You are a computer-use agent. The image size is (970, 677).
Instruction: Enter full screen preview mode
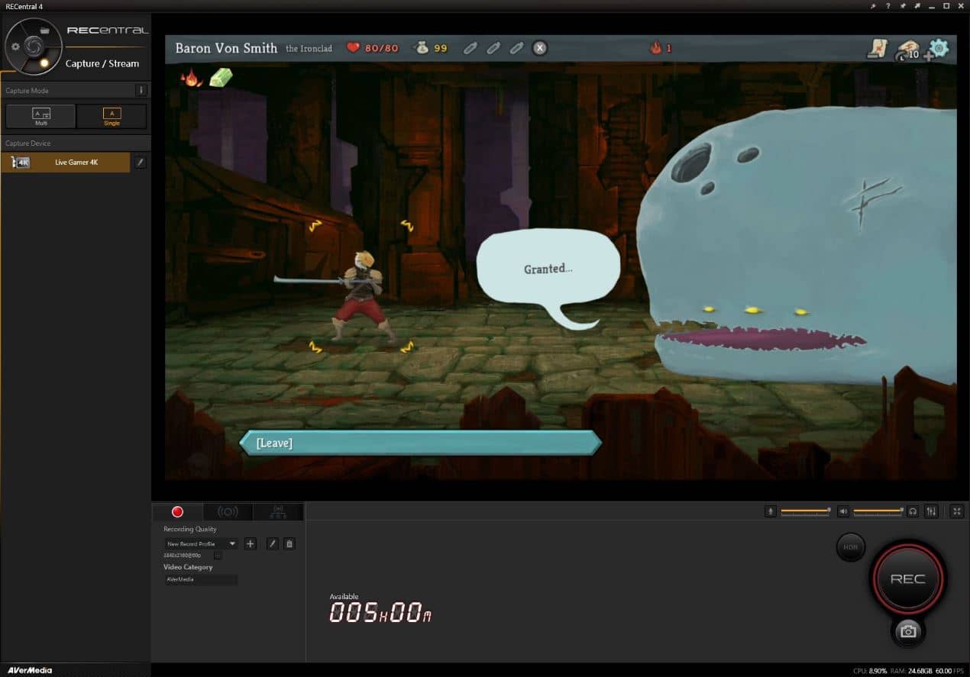pos(957,511)
